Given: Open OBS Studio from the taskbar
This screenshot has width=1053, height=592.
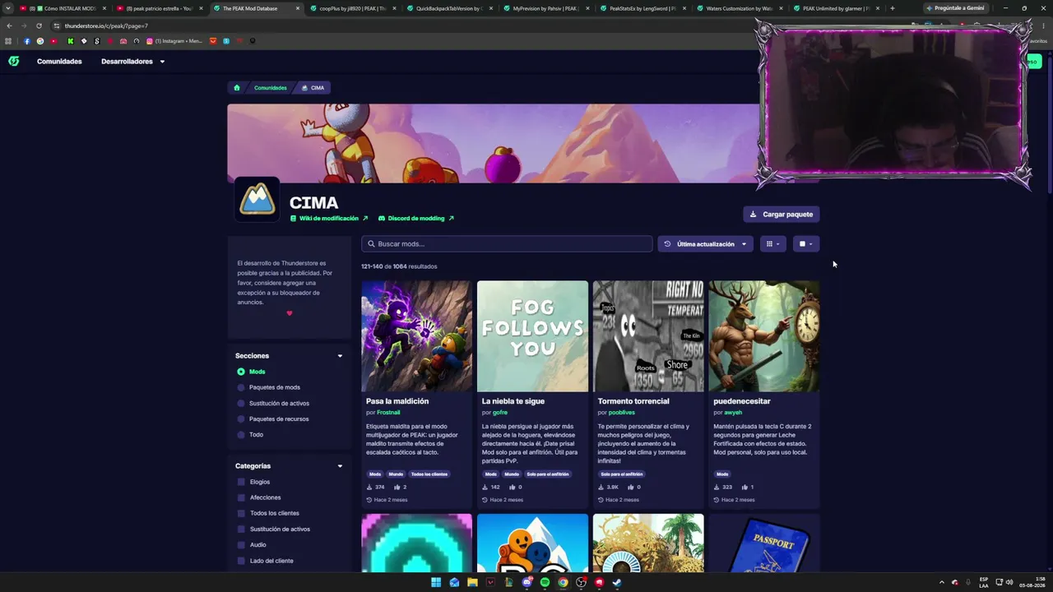Looking at the screenshot, I should [581, 582].
